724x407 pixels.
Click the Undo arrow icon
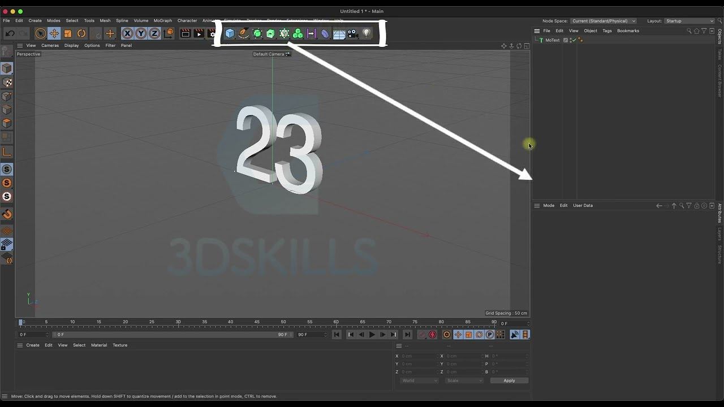tap(10, 34)
